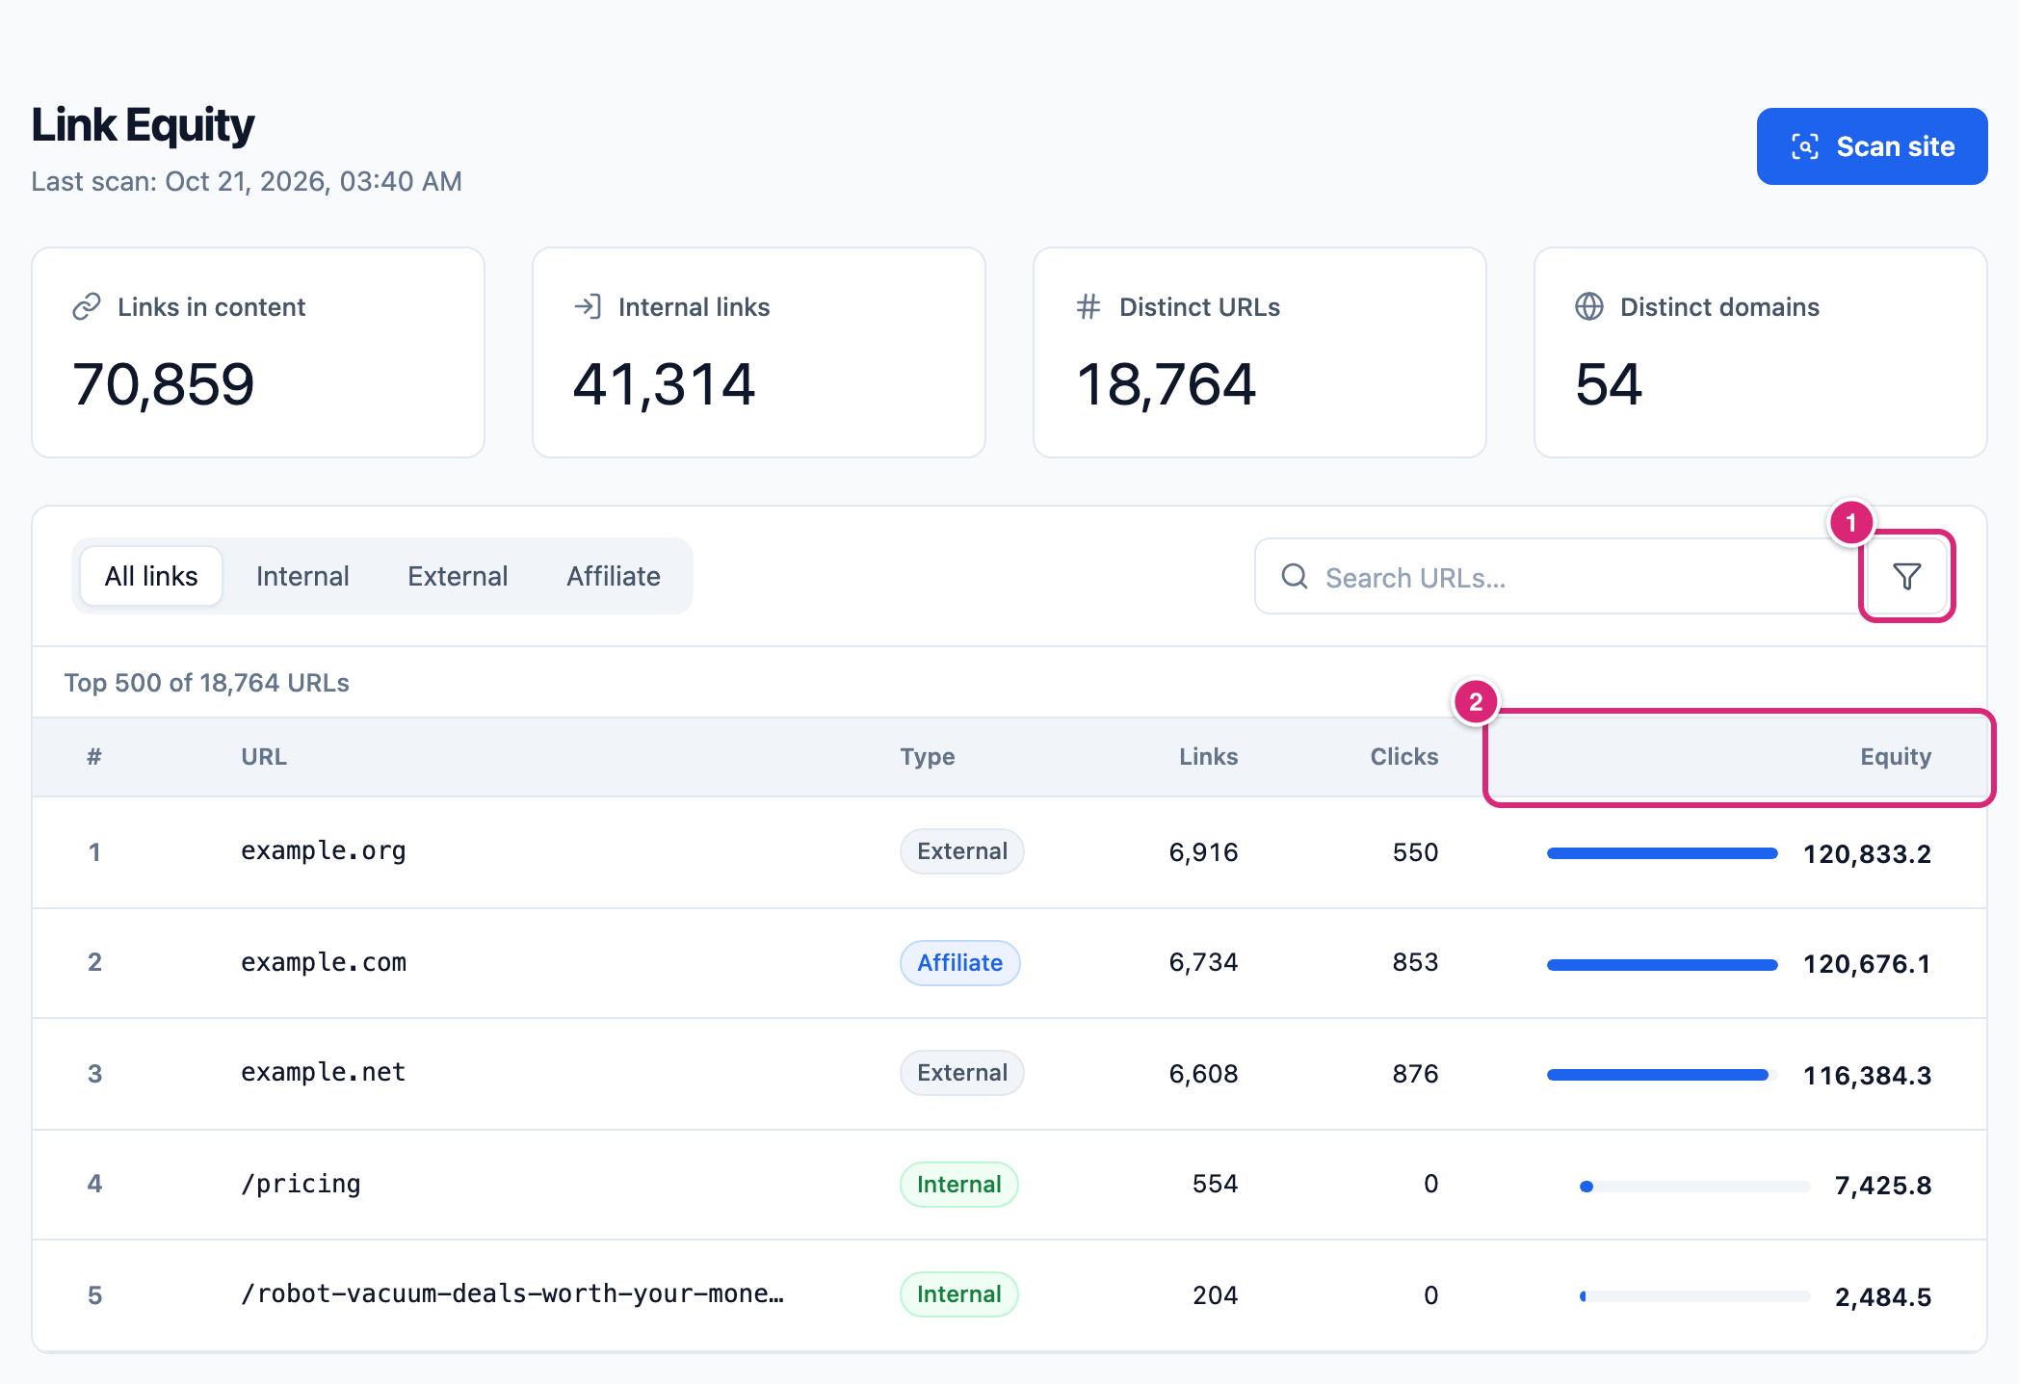Click the Affiliate badge for example.com
Screen dimensions: 2019x1384
960,963
